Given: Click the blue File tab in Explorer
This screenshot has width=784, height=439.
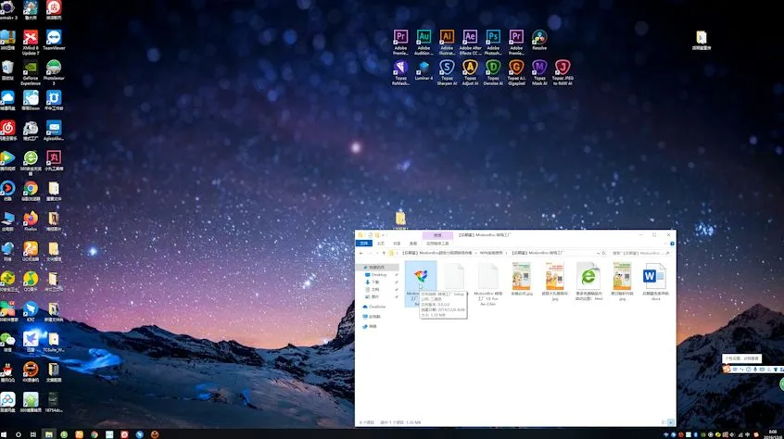Looking at the screenshot, I should point(363,244).
